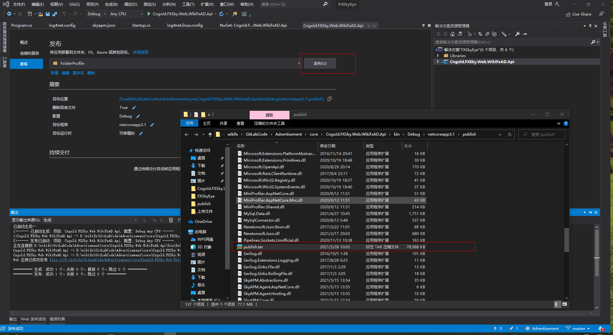Click the navigate backward arrow in toolbar

(x=9, y=14)
